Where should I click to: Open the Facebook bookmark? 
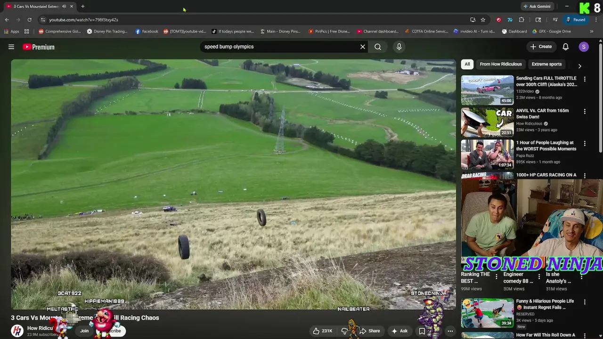[x=147, y=32]
